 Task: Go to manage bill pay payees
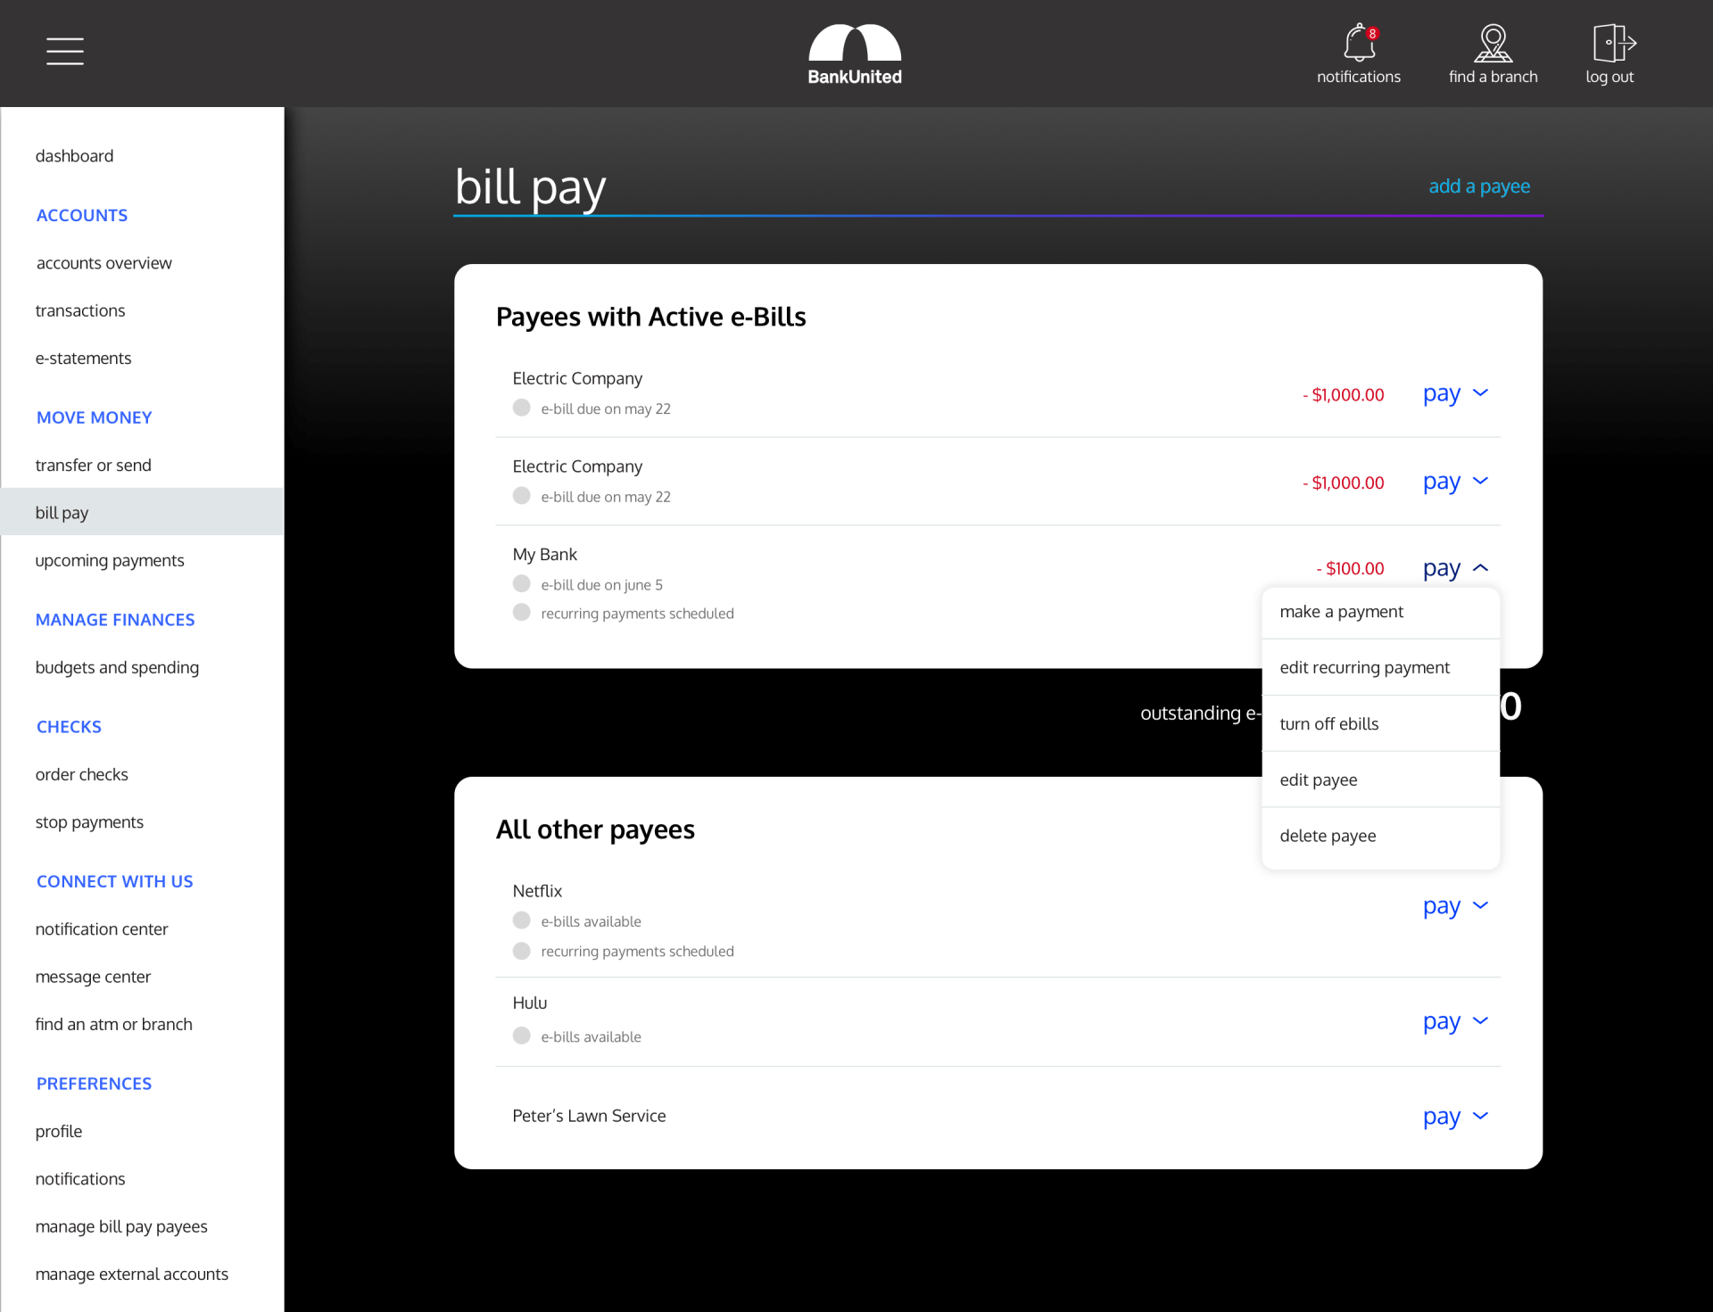[121, 1226]
